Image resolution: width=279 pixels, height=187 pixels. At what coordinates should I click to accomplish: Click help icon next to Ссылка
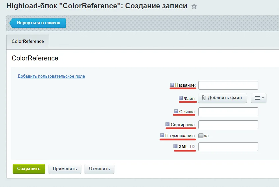[x=176, y=111]
